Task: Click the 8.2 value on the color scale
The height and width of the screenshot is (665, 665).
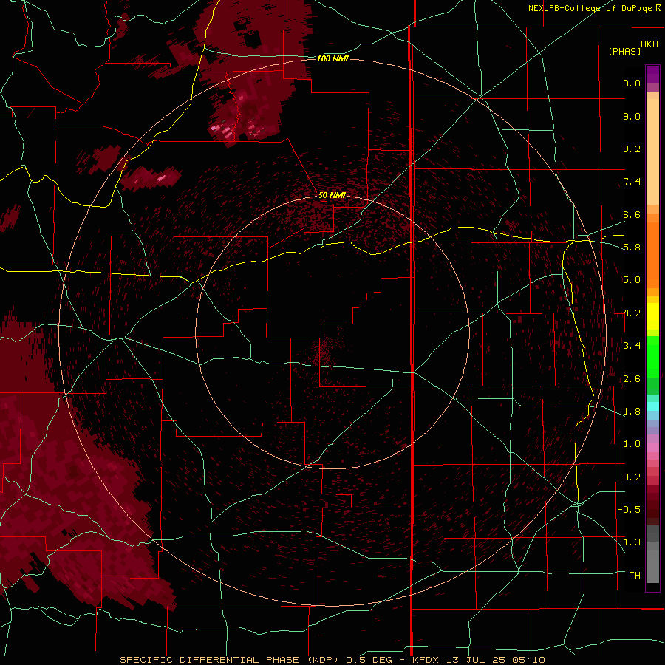Action: coord(632,149)
